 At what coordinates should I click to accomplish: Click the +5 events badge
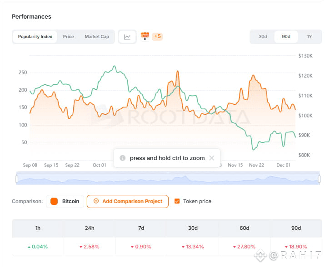tap(157, 36)
